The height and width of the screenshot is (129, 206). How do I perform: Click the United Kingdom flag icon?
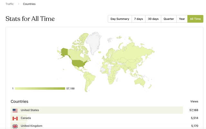[x=15, y=126]
